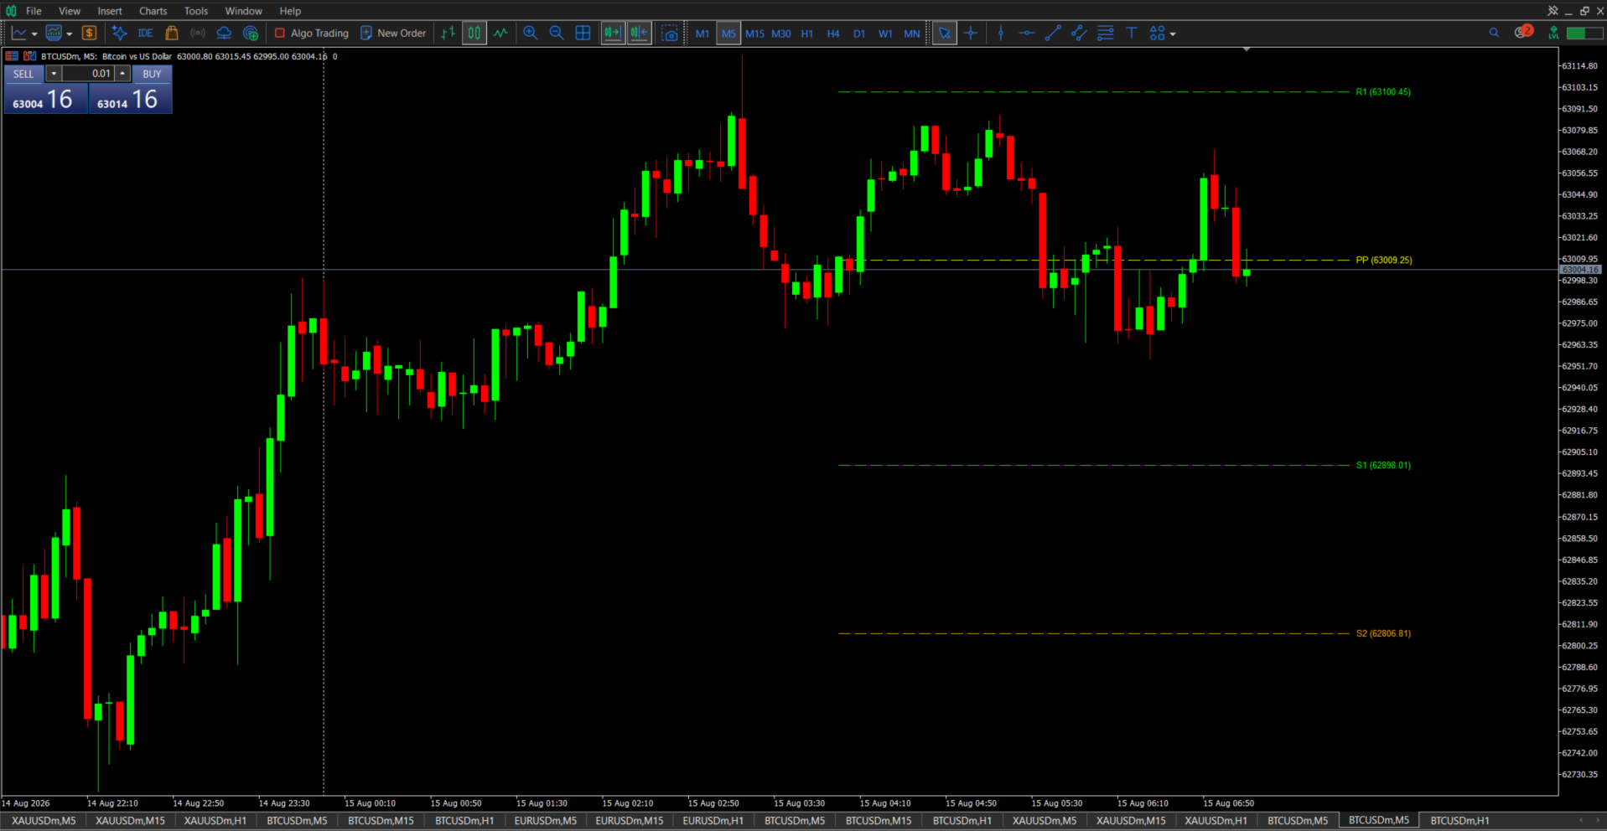This screenshot has width=1607, height=831.
Task: Click the red trade panel icon beside BTCUSDm title
Action: (x=12, y=56)
